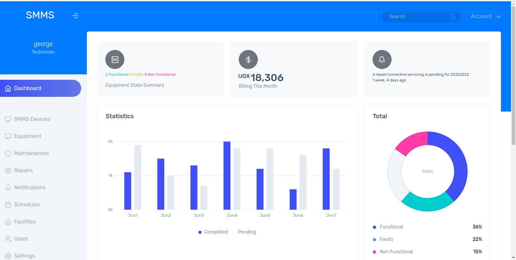516x260 pixels.
Task: Click the Functional legend row
Action: (x=427, y=227)
